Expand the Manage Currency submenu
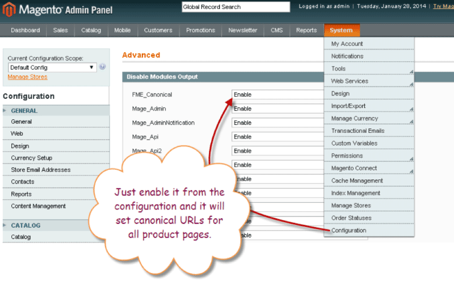Screen dimensions: 454x301 [x=369, y=119]
